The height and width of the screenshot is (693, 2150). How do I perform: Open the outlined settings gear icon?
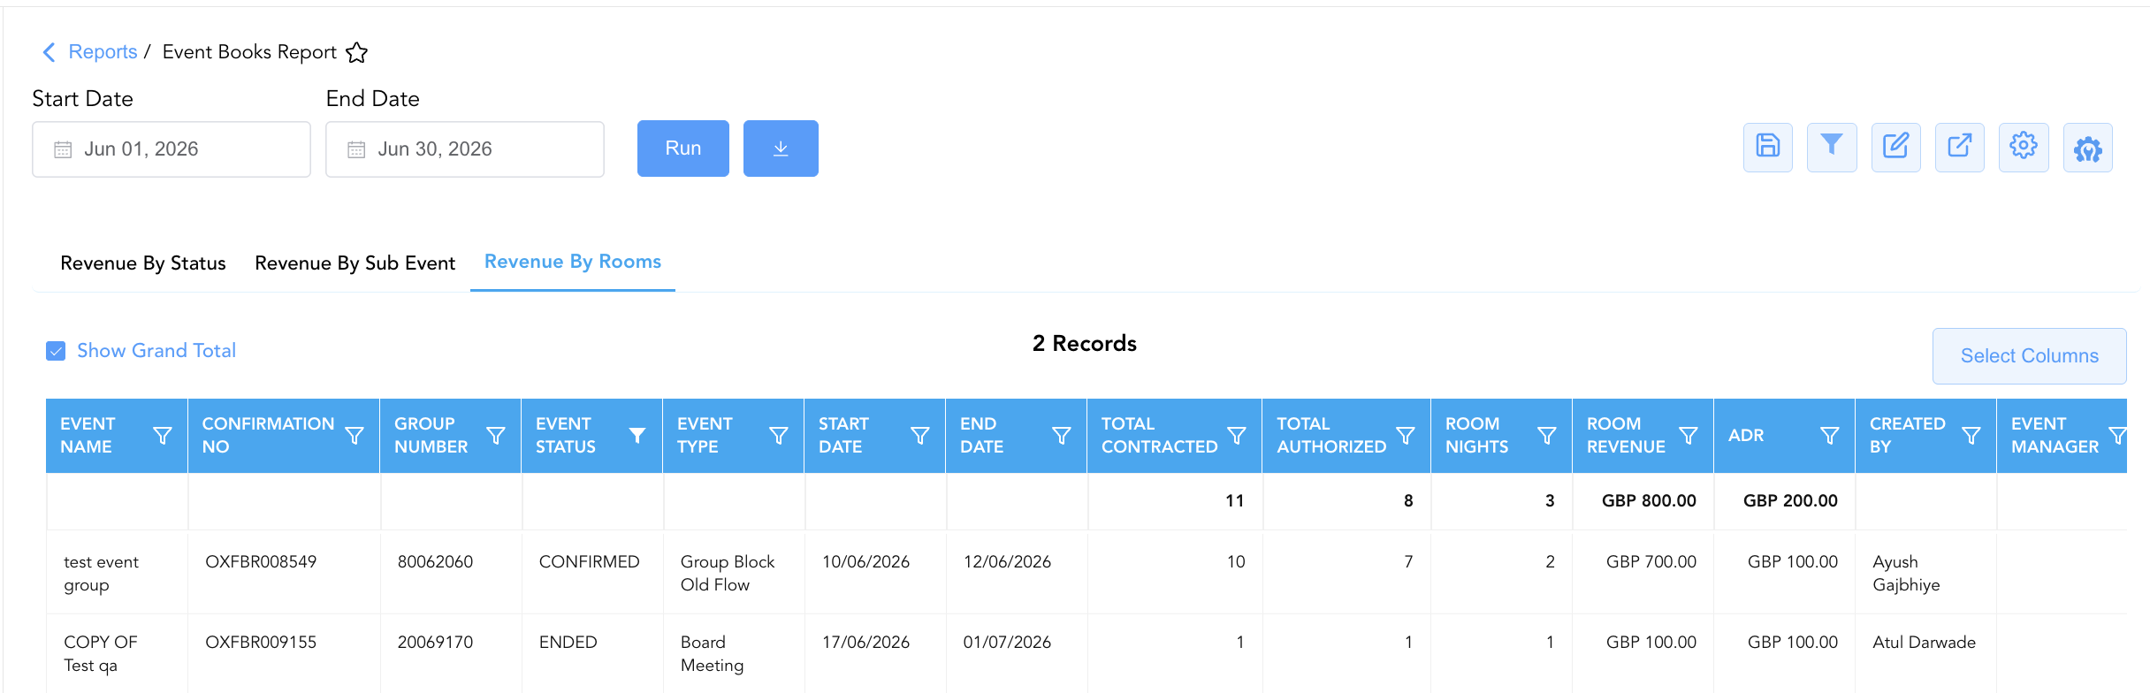2024,147
